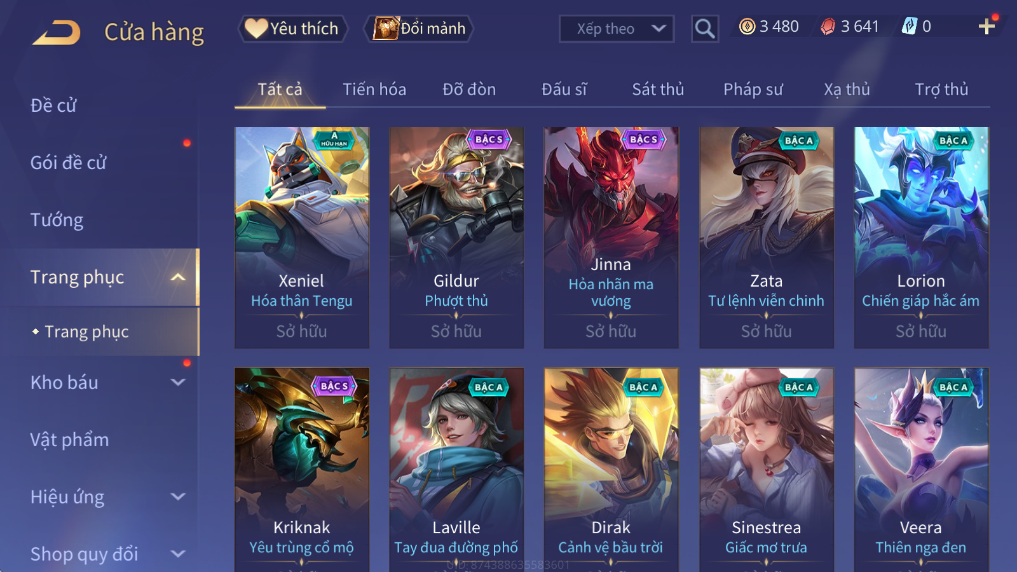Tap the red ruby currency icon
The height and width of the screenshot is (572, 1017).
tap(828, 26)
